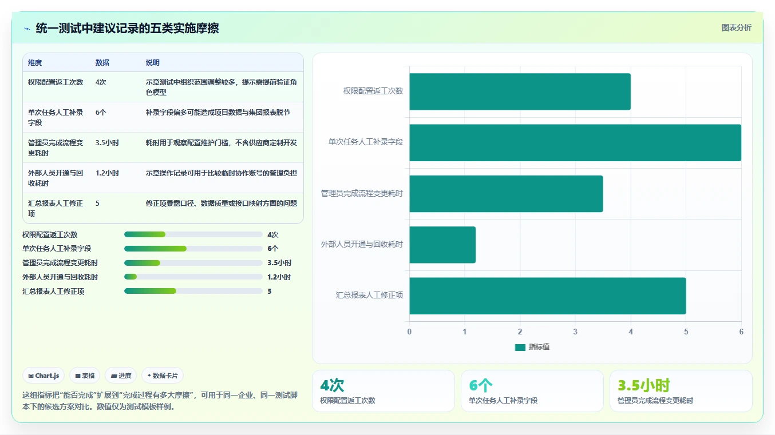Image resolution: width=775 pixels, height=435 pixels.
Task: Click the description starting 修正项暴露口径
Action: click(222, 203)
